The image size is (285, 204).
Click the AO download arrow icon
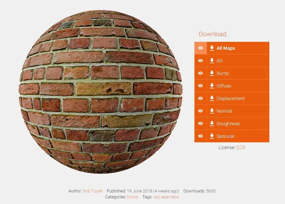coord(212,60)
